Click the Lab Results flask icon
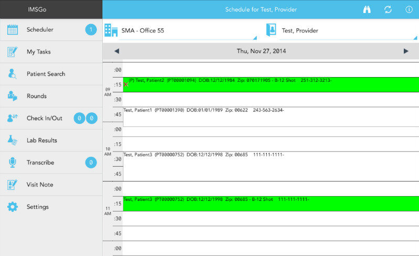419x256 pixels. tap(13, 141)
